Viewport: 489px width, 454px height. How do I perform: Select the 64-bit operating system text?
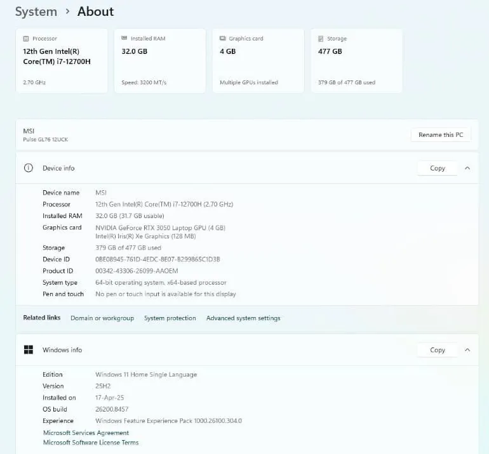(x=161, y=282)
